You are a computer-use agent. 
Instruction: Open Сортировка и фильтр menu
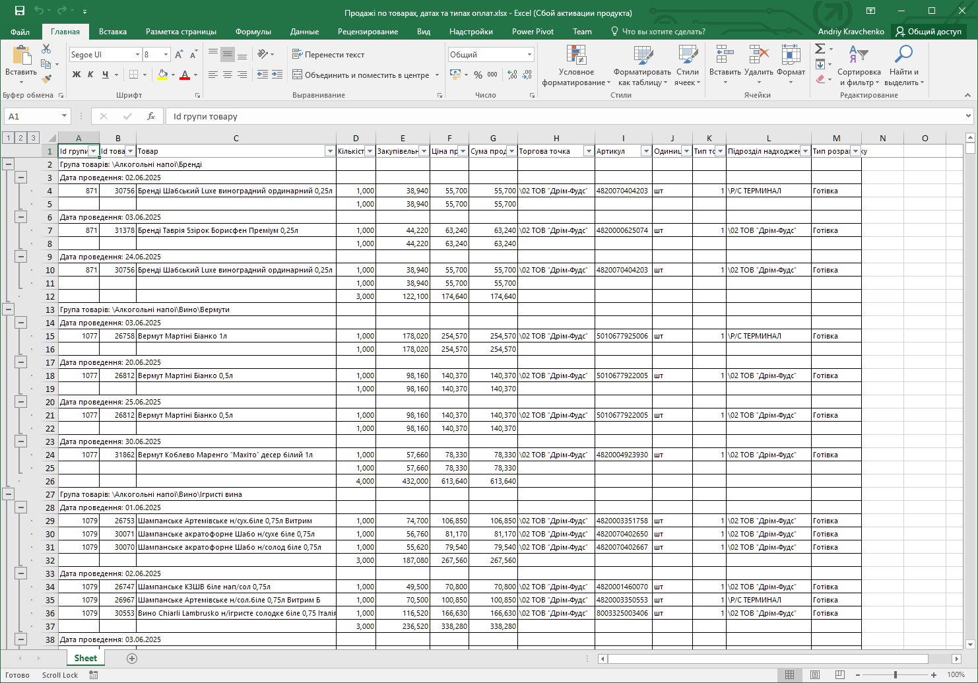click(859, 66)
